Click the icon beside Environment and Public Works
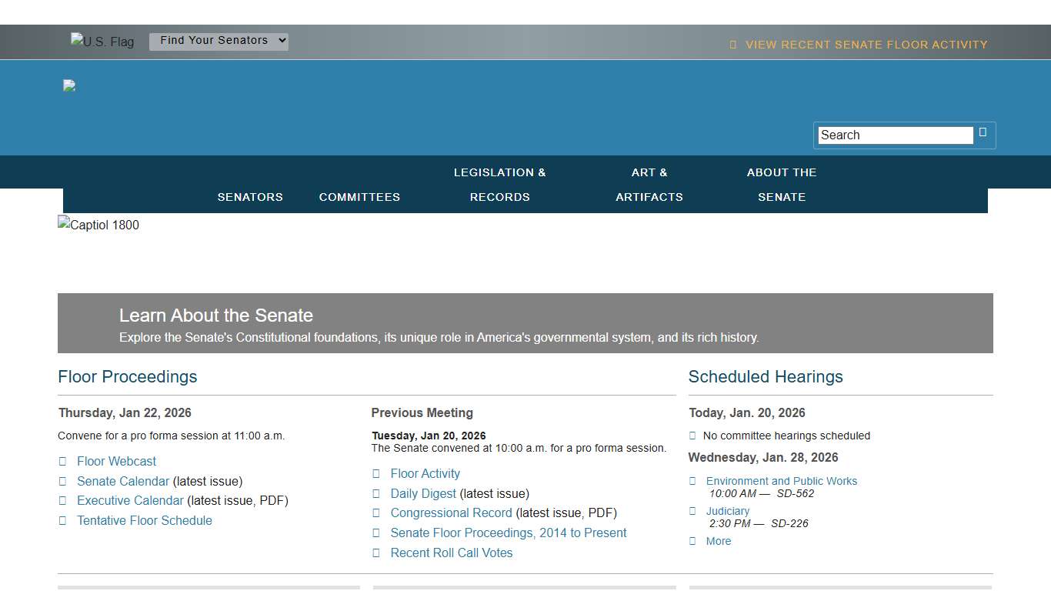The image size is (1051, 591). point(692,481)
